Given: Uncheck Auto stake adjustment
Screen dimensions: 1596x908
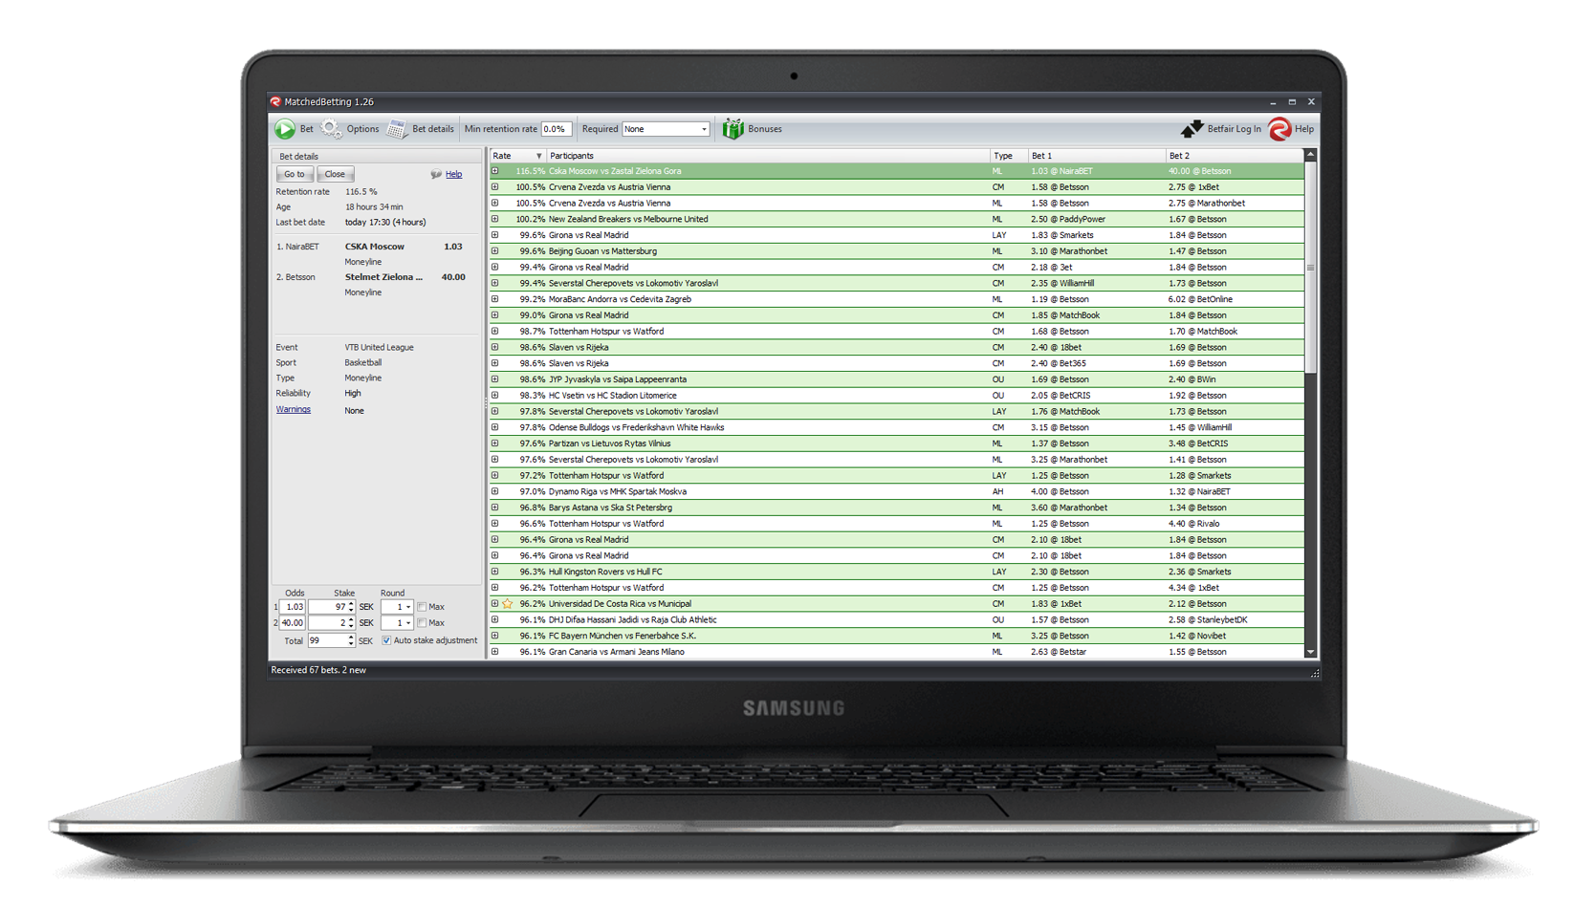Looking at the screenshot, I should point(386,640).
